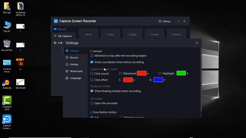This screenshot has width=246, height=138.
Task: Click the Record settings category icon
Action: point(67,58)
